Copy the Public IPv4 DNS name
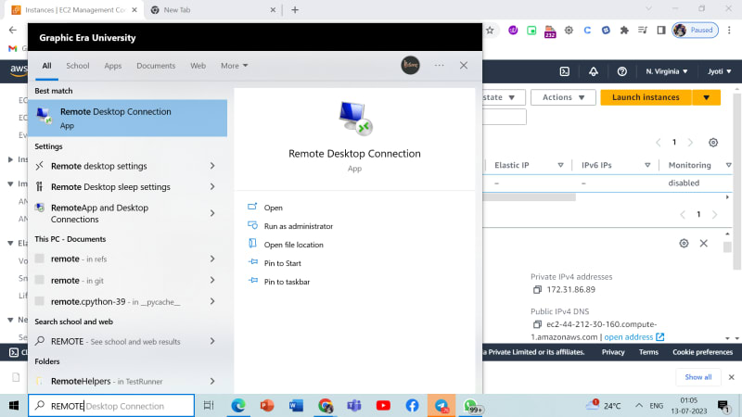Image resolution: width=742 pixels, height=417 pixels. (537, 324)
